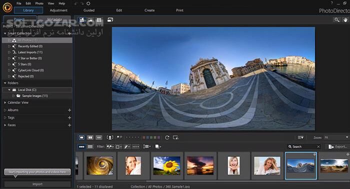350x189 pixels.
Task: Show single photo view
Action: pyautogui.click(x=81, y=138)
